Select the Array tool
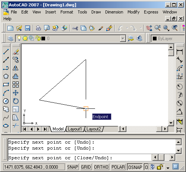Screen dimensions: 186x172 click(x=16, y=85)
